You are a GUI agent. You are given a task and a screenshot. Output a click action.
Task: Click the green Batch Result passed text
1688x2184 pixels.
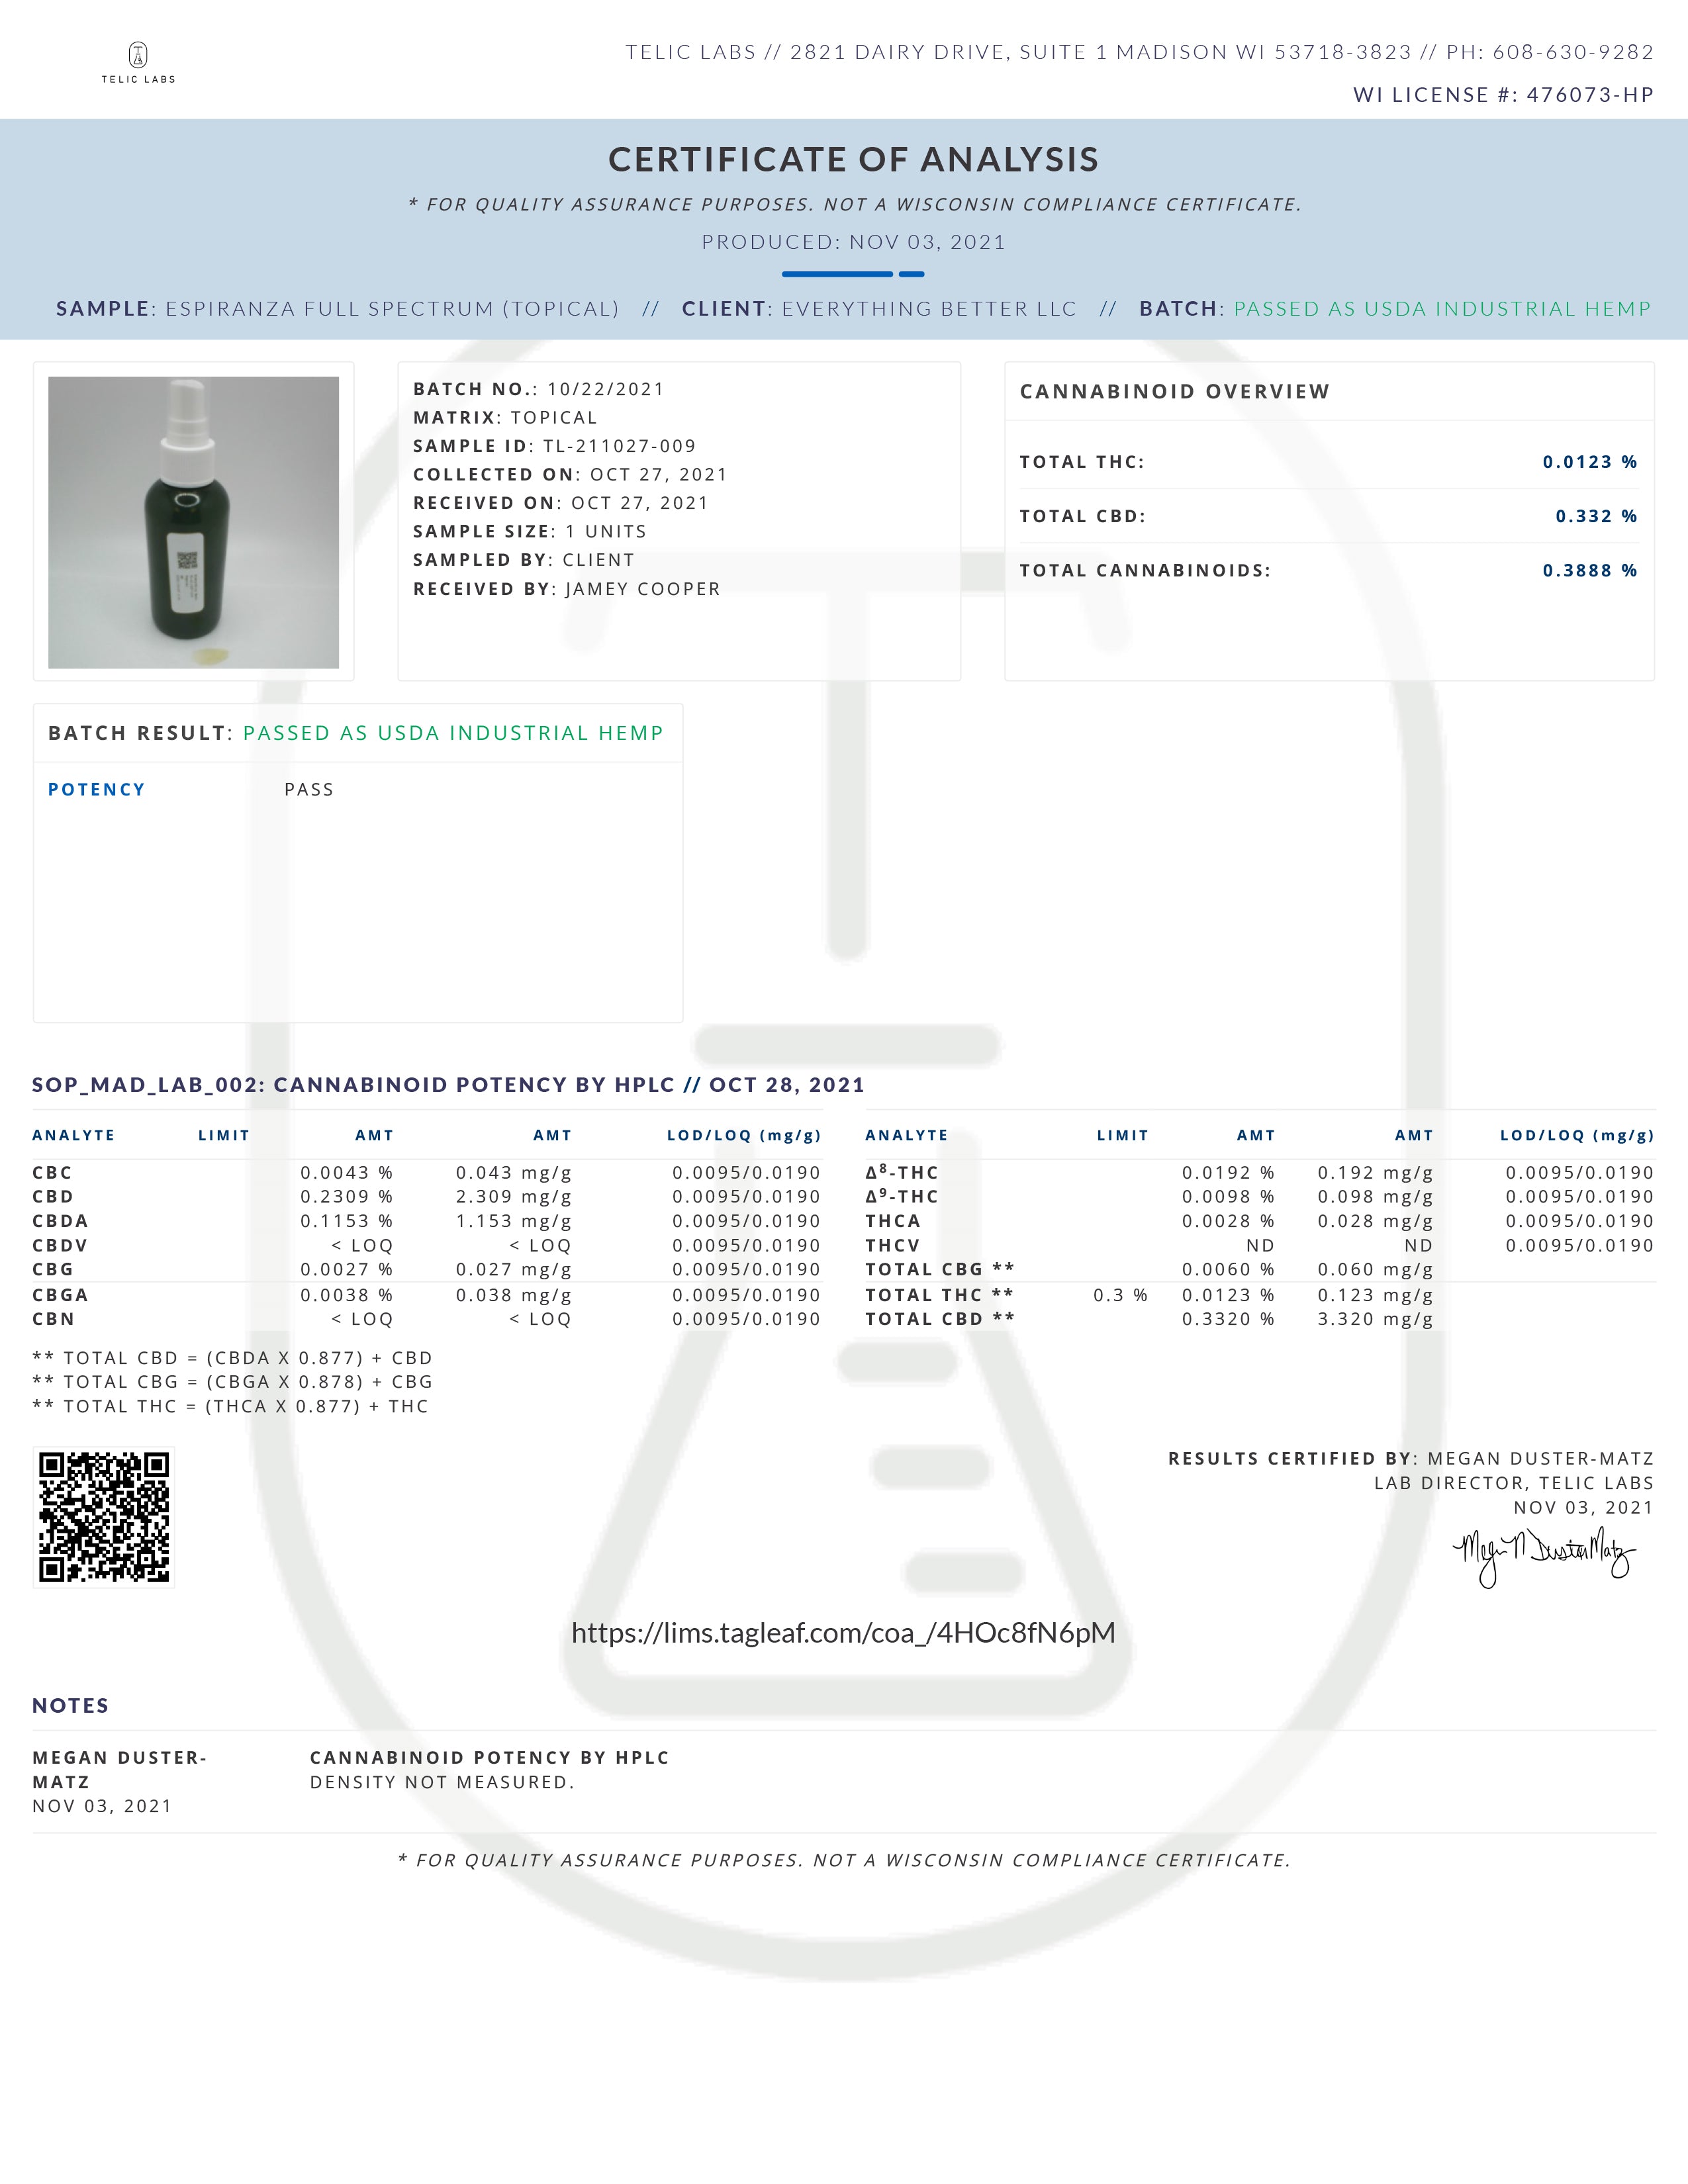[453, 733]
